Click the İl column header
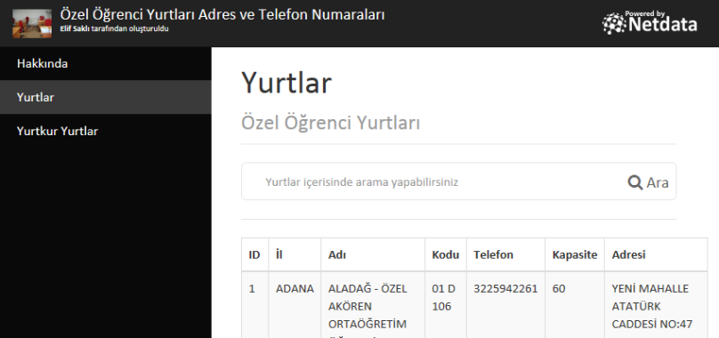719x338 pixels. 295,254
